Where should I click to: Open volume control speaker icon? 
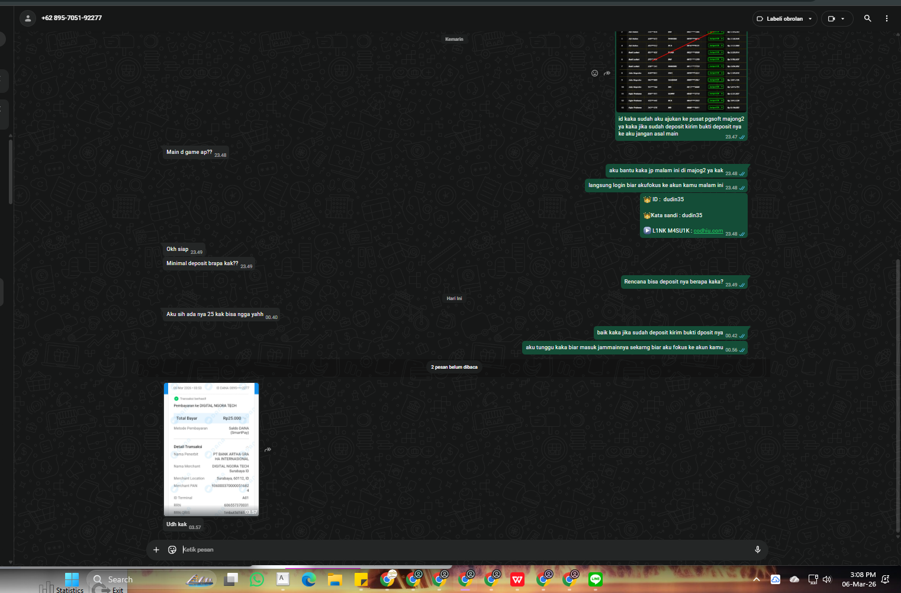827,579
